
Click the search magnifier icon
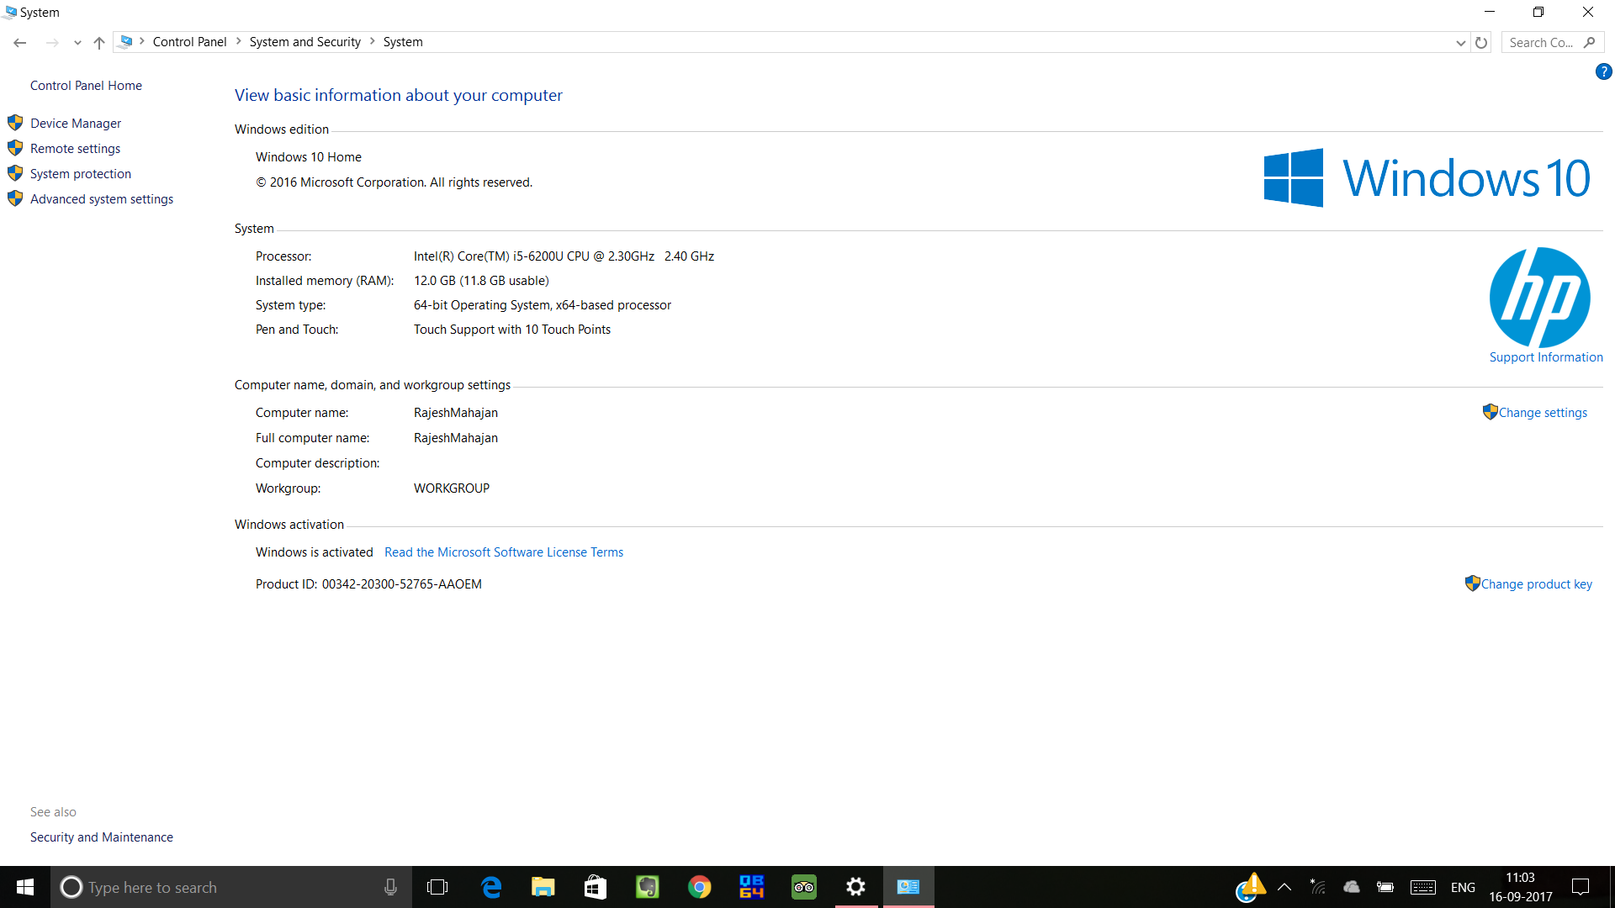(1589, 42)
